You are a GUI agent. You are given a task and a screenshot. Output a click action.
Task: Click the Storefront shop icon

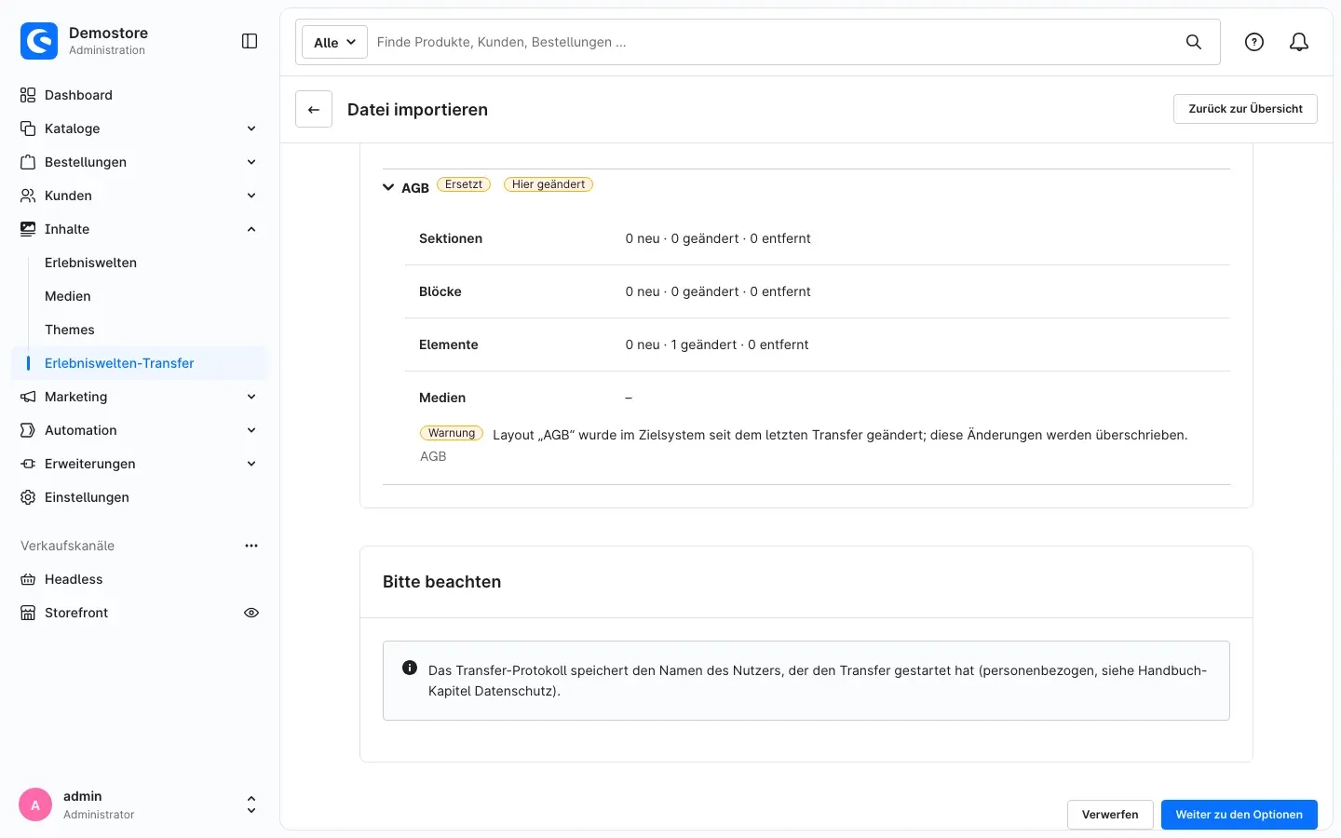(28, 613)
